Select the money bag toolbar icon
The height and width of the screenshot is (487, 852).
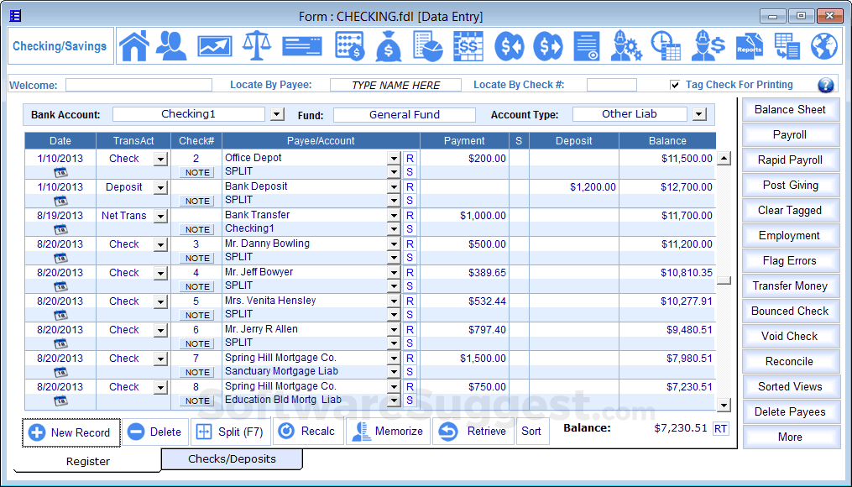pos(388,45)
